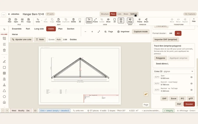Open the Settings tab
This screenshot has width=198, height=124.
pos(134,14)
